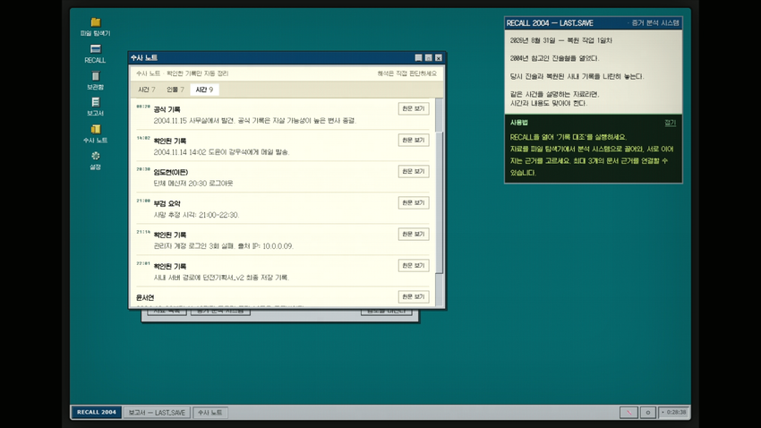Maximize the 수사 노트 window
This screenshot has width=761, height=428.
(429, 57)
